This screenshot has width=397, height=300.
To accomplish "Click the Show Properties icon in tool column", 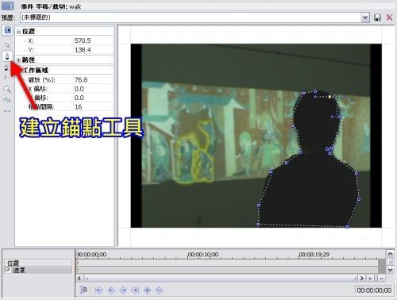I will 7,30.
